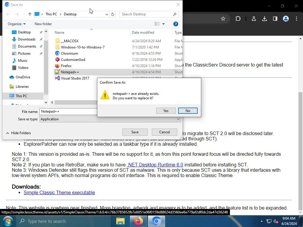Screen dimensions: 303x227
Task: Click No in Confirm Save As dialog
Action: click(x=188, y=111)
